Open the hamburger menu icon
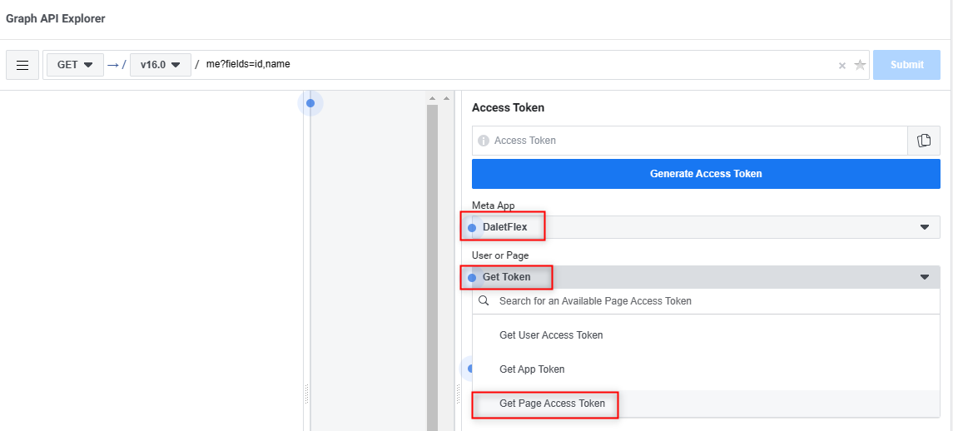This screenshot has width=953, height=431. (22, 65)
